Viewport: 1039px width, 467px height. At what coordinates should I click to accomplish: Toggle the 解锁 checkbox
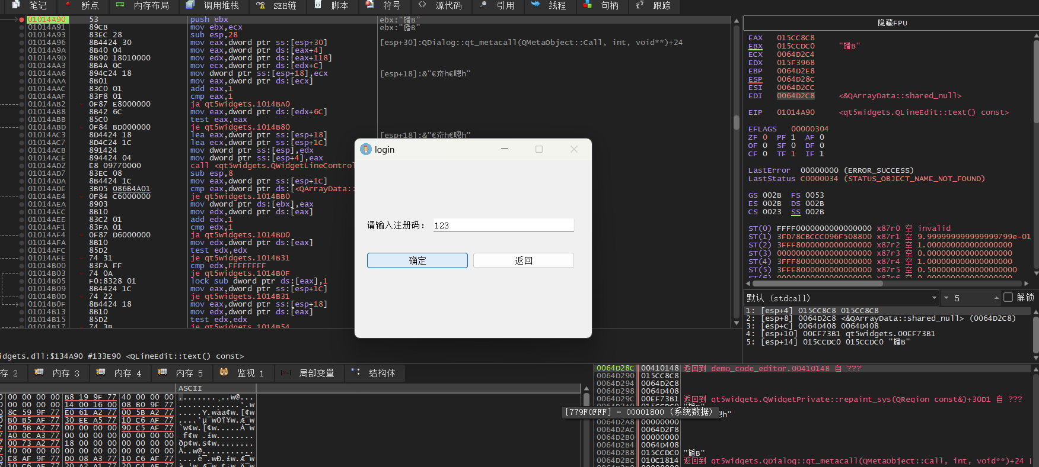pos(1008,298)
